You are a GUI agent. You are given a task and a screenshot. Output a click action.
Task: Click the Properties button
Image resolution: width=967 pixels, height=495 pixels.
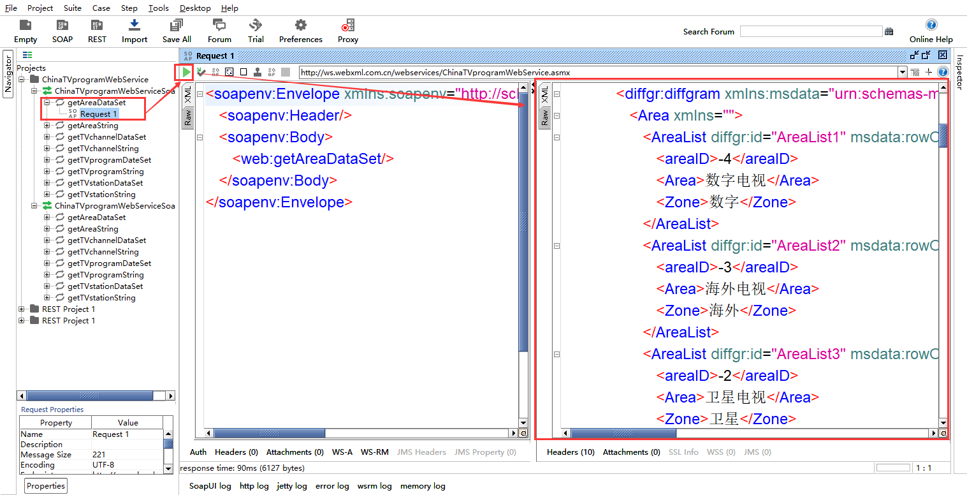click(46, 486)
